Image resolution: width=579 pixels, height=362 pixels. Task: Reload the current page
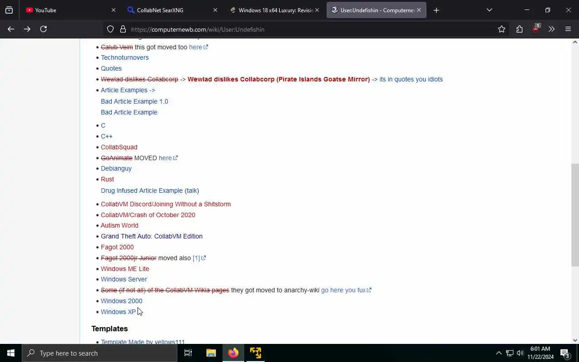pyautogui.click(x=43, y=29)
